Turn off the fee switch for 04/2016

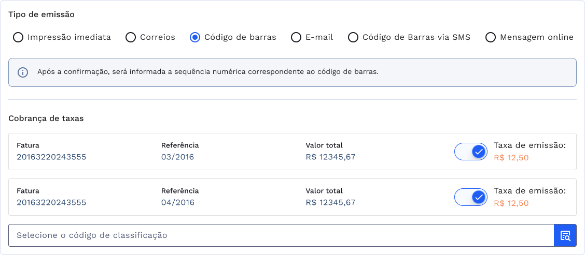coord(471,197)
